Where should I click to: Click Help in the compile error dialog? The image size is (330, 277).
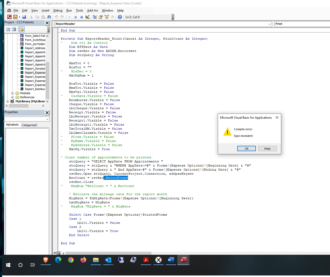267,149
